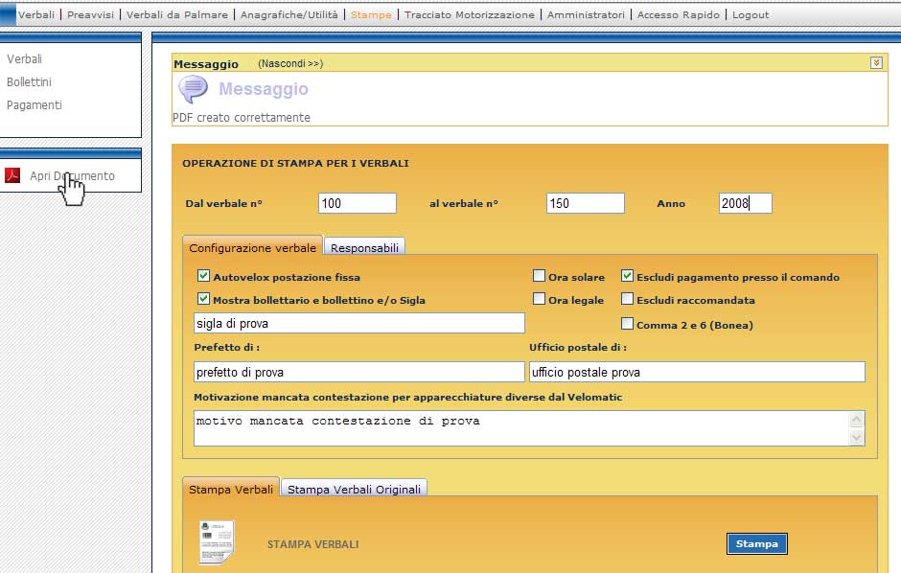Click into the Anno field

click(x=746, y=203)
